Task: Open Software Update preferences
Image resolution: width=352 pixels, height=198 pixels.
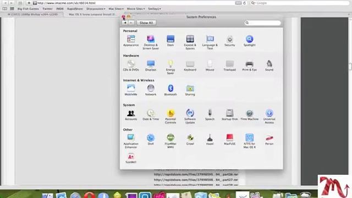Action: (x=190, y=116)
